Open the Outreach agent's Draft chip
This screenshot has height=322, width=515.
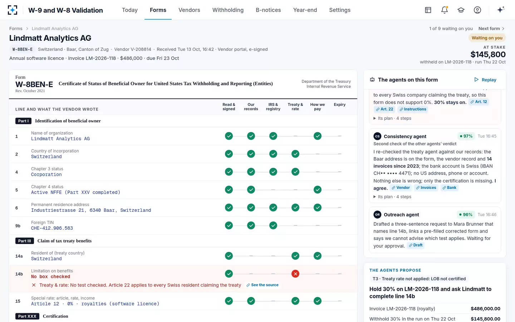tap(416, 245)
